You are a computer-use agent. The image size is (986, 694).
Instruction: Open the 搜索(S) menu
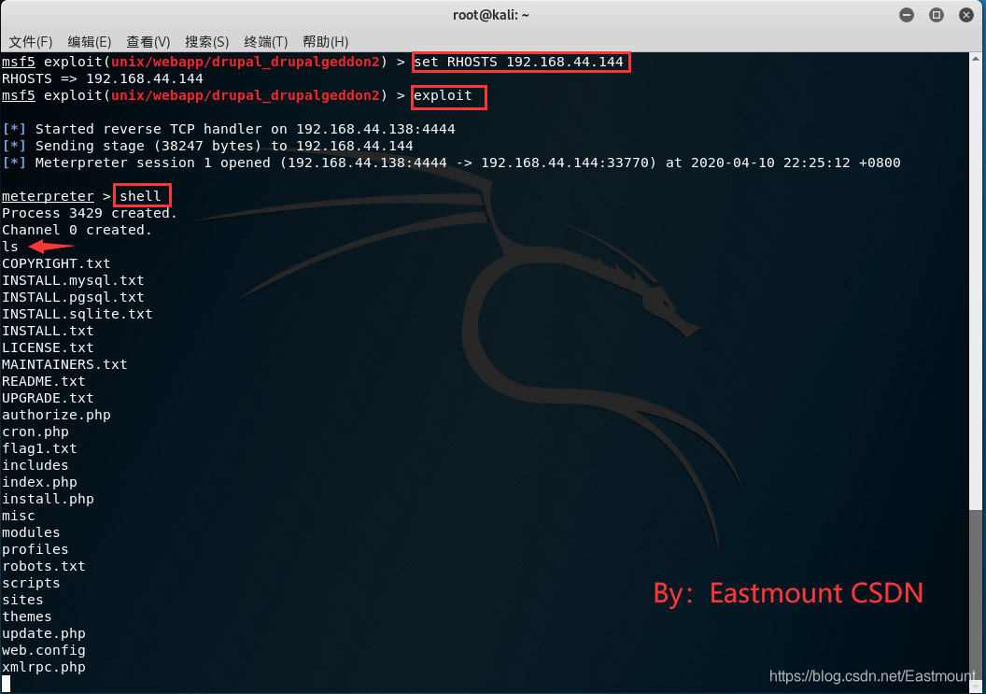pos(206,41)
